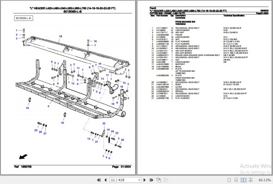The image size is (273, 184).
Task: Click callout number 25 beside the bolt
Action: pos(36,130)
